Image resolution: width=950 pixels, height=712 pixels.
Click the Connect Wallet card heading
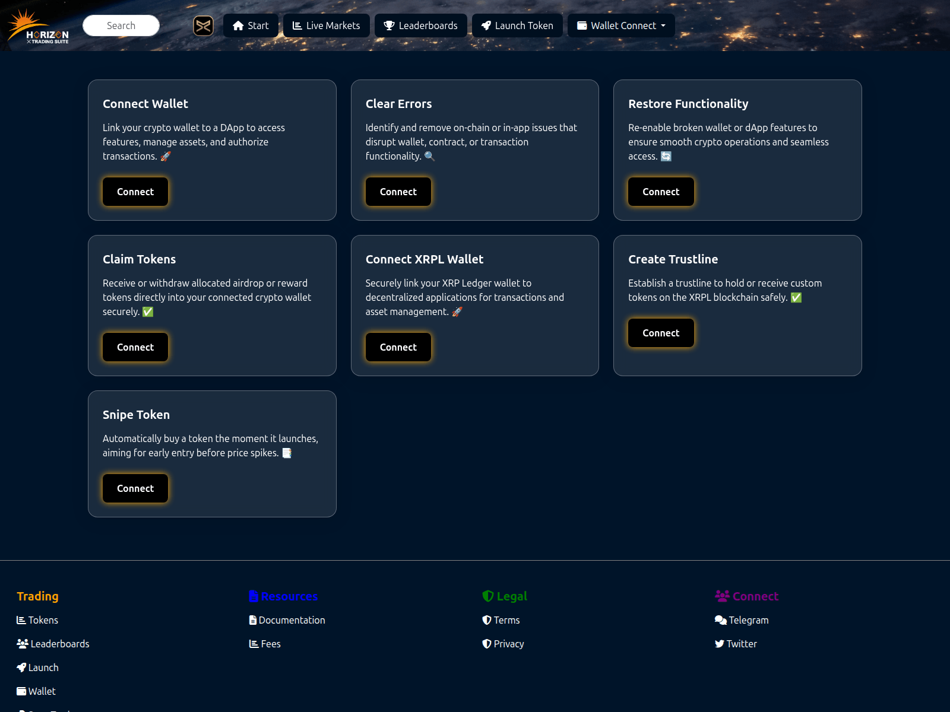[145, 104]
